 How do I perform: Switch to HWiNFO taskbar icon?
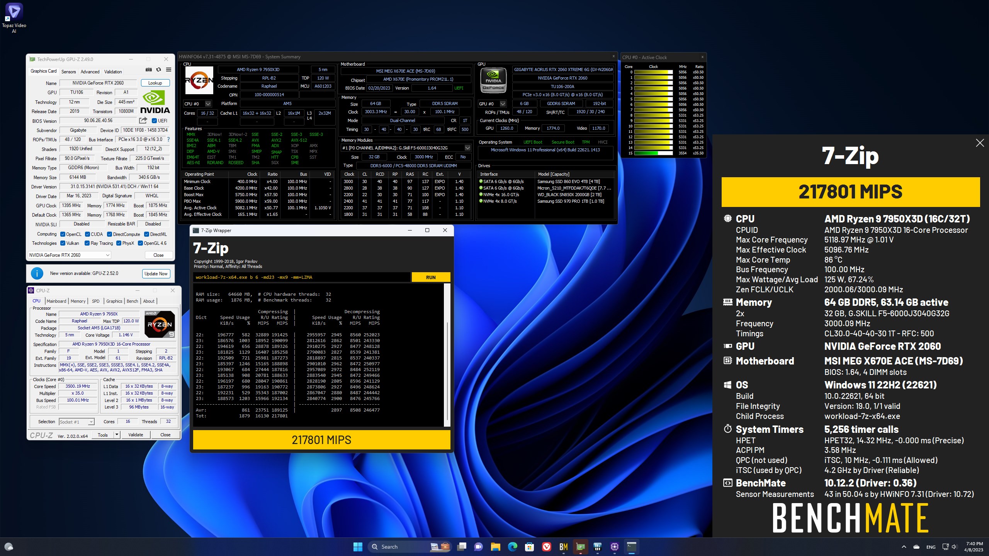pyautogui.click(x=598, y=547)
